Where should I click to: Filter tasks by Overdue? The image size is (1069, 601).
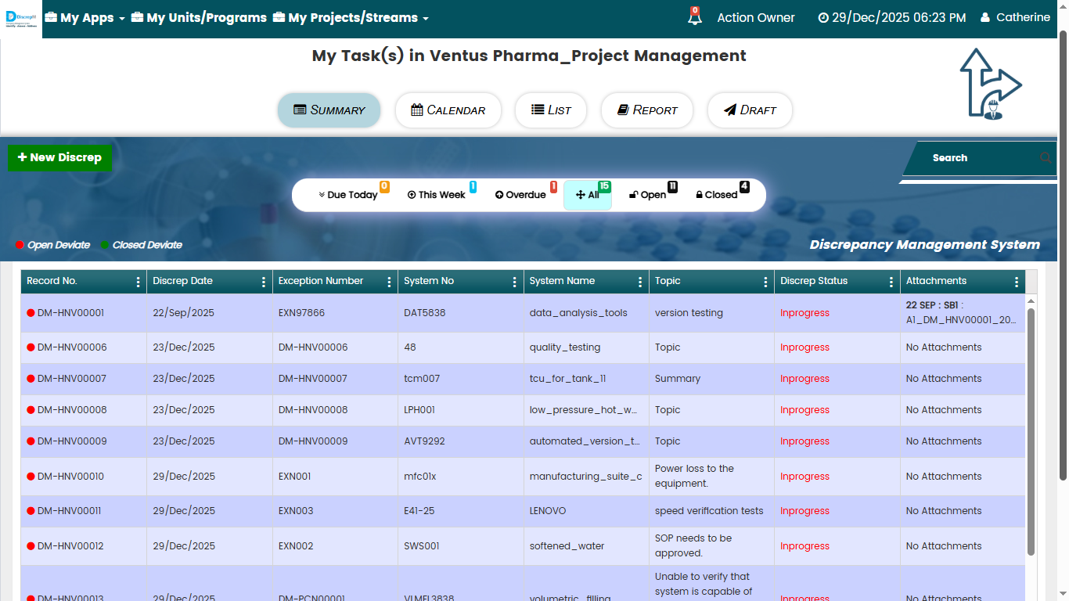[520, 195]
